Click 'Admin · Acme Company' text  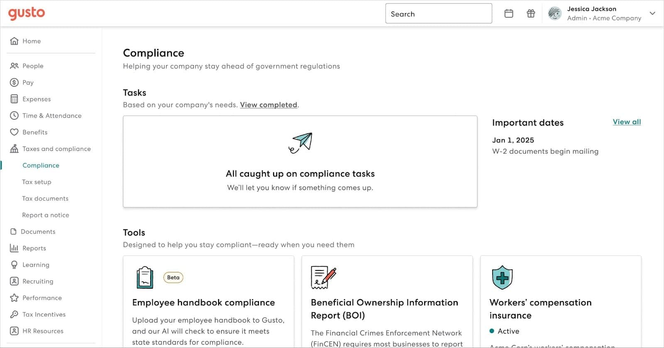604,18
